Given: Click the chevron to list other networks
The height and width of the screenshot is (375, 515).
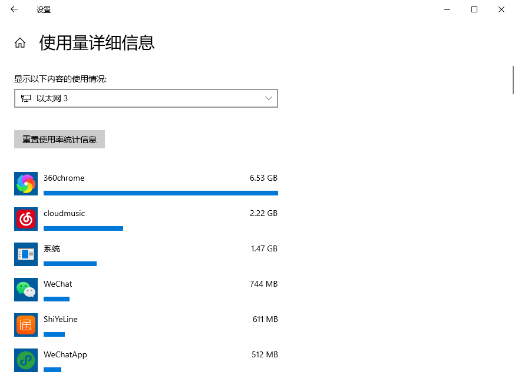Looking at the screenshot, I should [x=269, y=98].
